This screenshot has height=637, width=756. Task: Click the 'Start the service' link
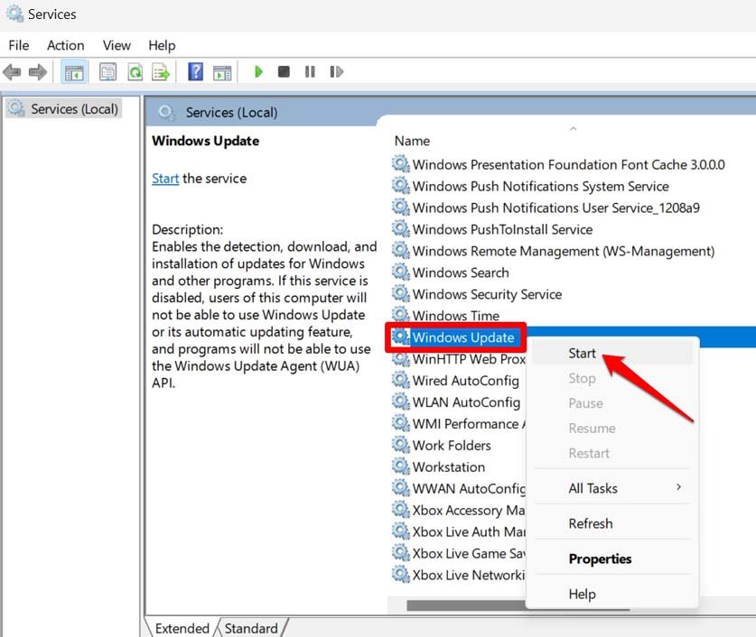point(165,179)
